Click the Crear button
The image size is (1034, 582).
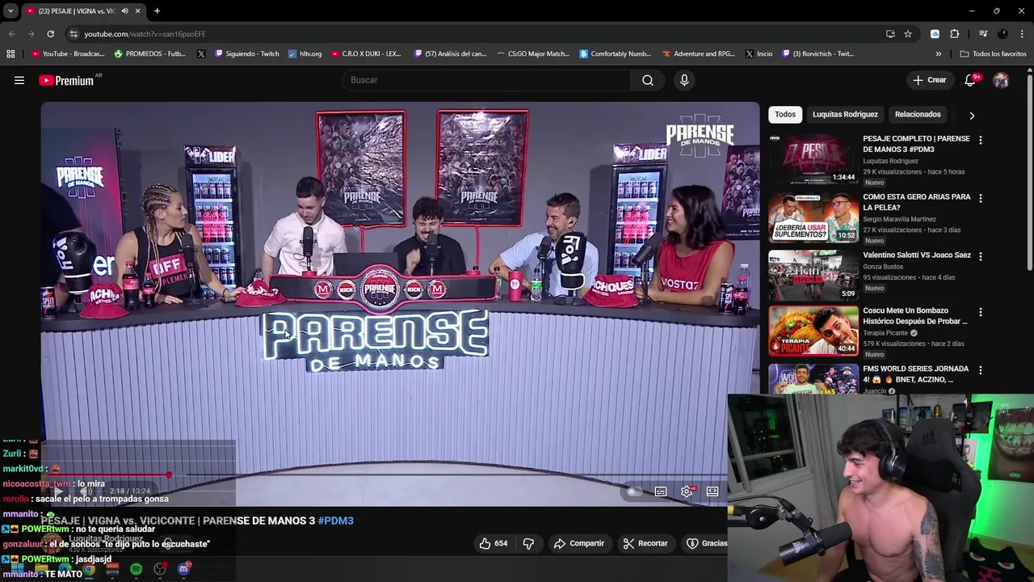click(930, 80)
